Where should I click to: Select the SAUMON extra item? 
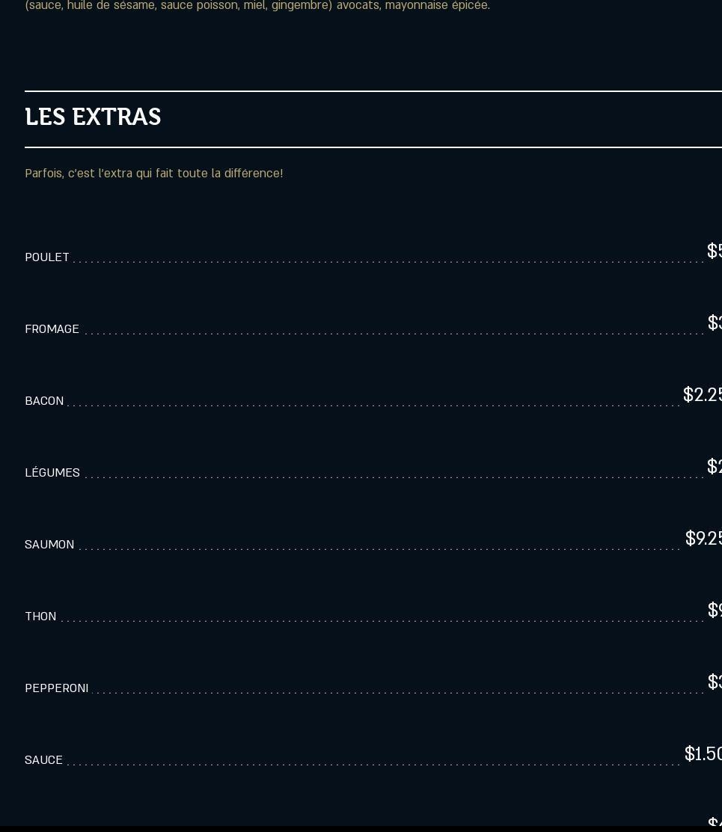tap(49, 545)
